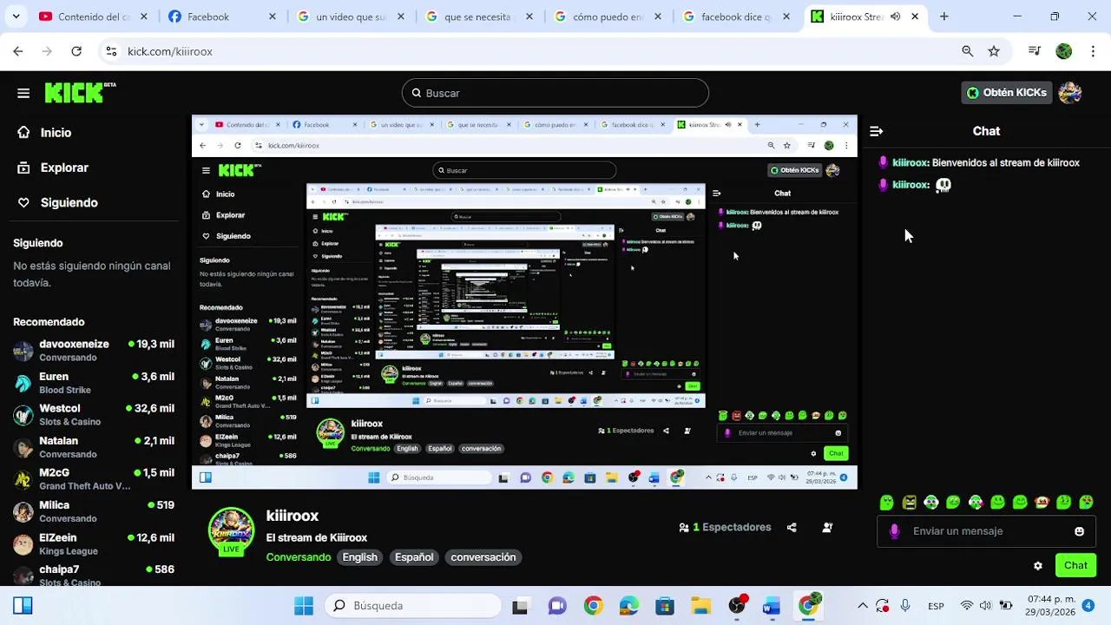Focus the Buscar search field
This screenshot has height=625, width=1111.
pyautogui.click(x=555, y=93)
